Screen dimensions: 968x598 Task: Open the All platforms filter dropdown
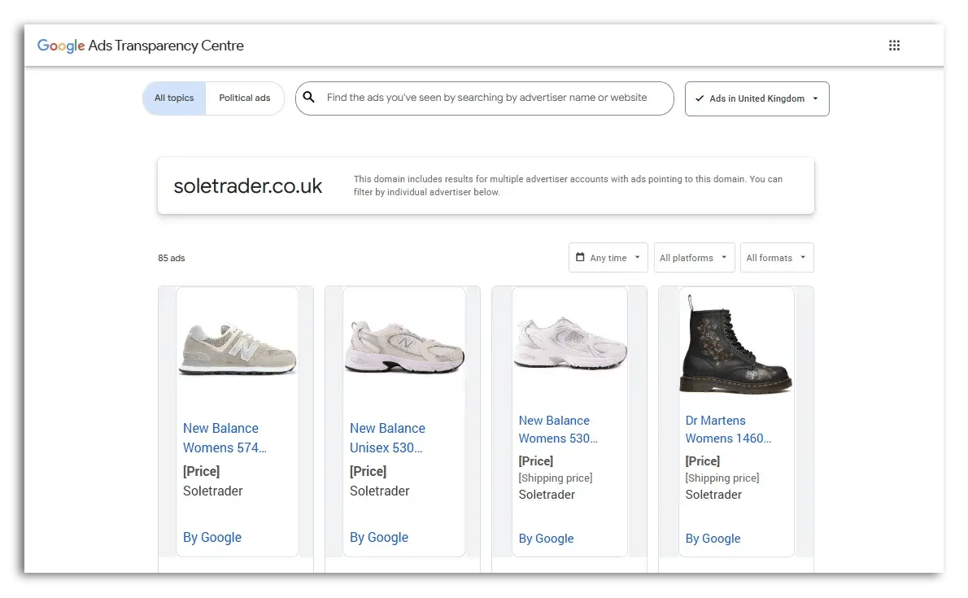(x=694, y=257)
